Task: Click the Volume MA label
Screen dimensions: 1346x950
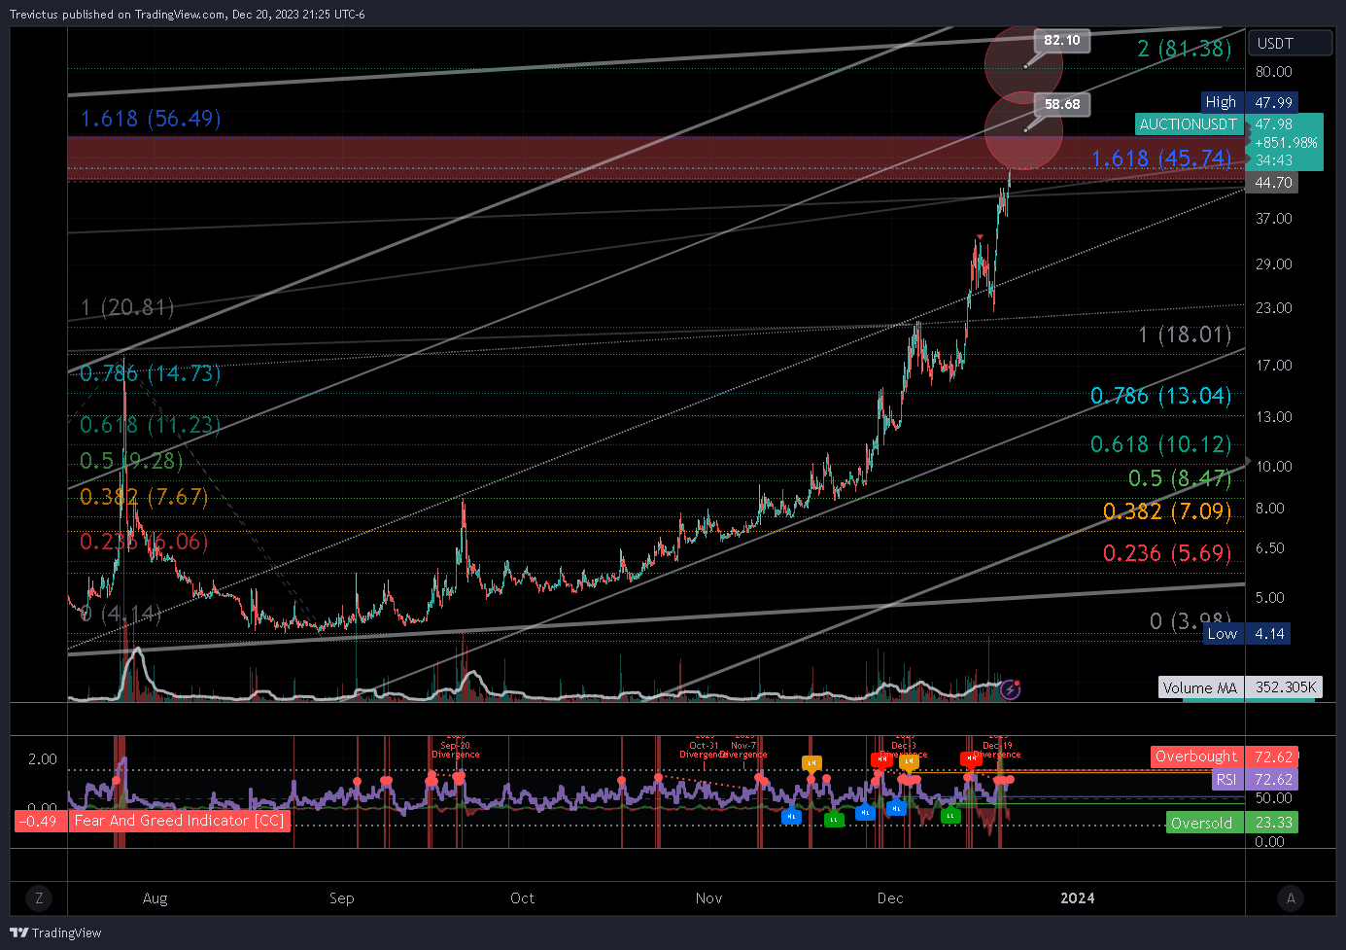Action: [x=1200, y=687]
